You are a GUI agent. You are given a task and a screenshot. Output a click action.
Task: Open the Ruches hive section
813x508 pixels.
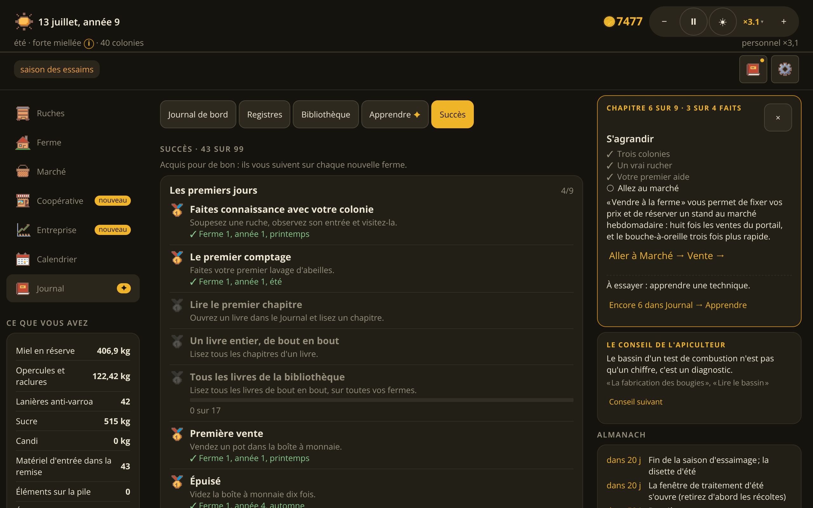pyautogui.click(x=73, y=113)
